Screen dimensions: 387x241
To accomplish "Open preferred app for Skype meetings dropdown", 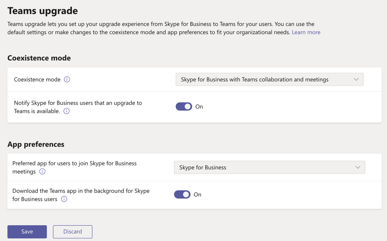I will (x=270, y=167).
